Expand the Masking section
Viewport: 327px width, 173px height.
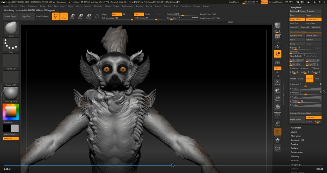click(x=295, y=156)
